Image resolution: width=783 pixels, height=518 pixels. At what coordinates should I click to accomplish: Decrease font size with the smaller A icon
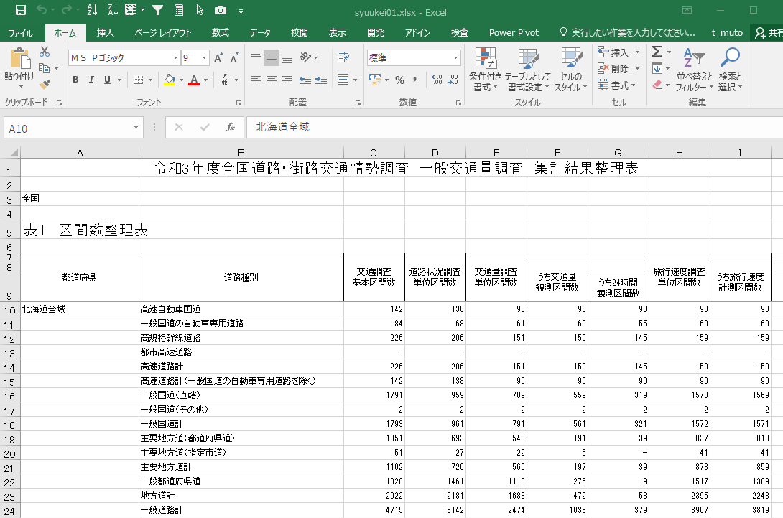click(234, 58)
